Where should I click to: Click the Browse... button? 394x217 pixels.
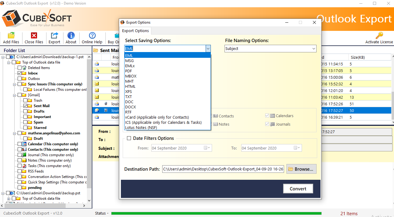301,169
